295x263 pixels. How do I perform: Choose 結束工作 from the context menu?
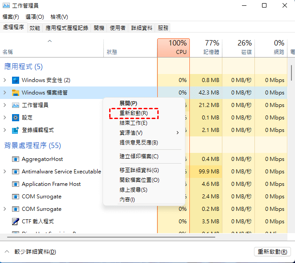pyautogui.click(x=133, y=123)
